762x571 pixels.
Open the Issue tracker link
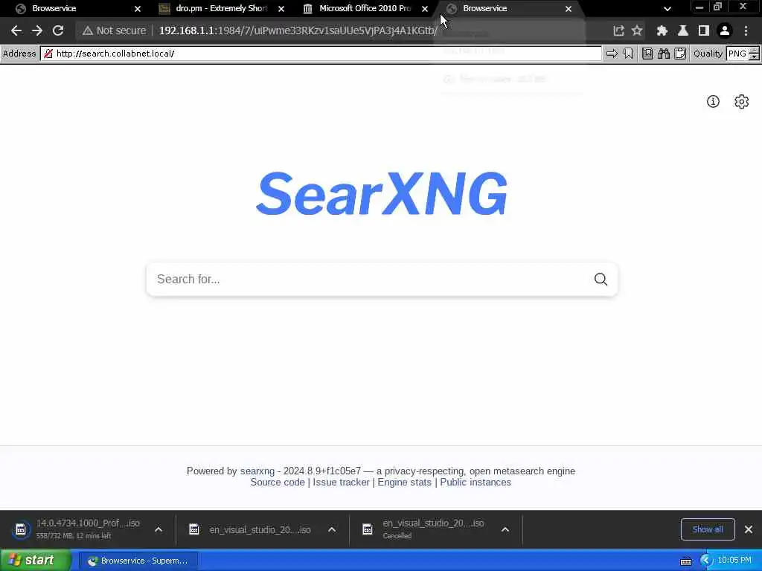pyautogui.click(x=341, y=482)
